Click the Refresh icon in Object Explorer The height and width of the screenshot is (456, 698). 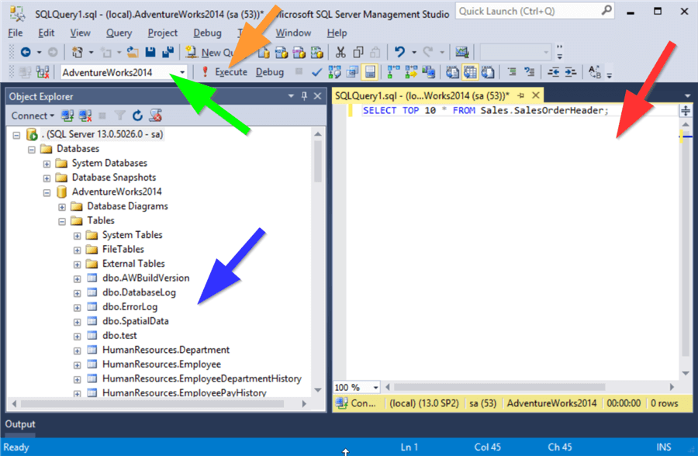(137, 116)
